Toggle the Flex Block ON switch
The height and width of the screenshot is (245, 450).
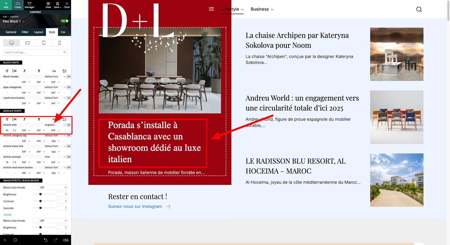(x=64, y=21)
